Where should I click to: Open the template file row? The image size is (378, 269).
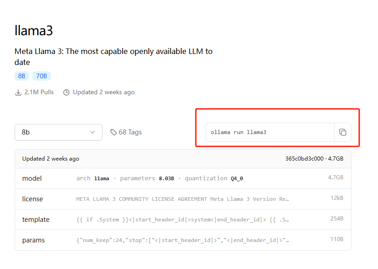(183, 220)
